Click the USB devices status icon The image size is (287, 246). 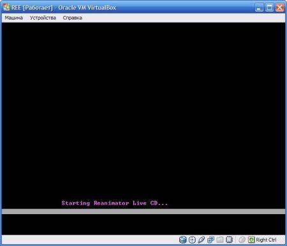tap(202, 240)
